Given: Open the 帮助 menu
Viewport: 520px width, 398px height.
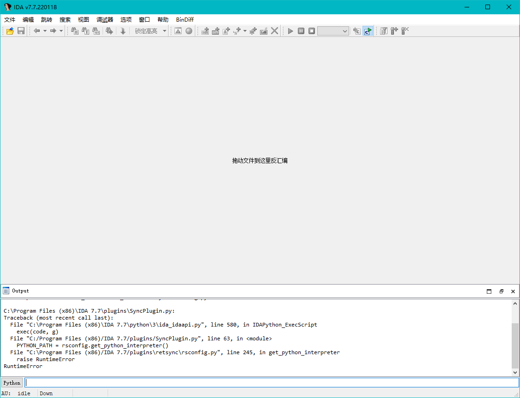Looking at the screenshot, I should click(x=163, y=19).
